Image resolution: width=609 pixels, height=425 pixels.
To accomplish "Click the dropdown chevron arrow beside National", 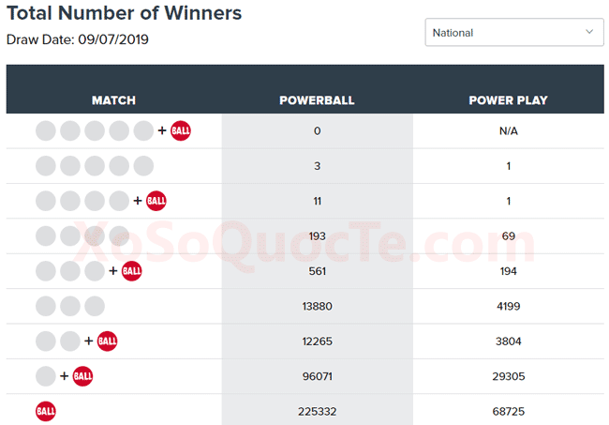I will (x=590, y=32).
